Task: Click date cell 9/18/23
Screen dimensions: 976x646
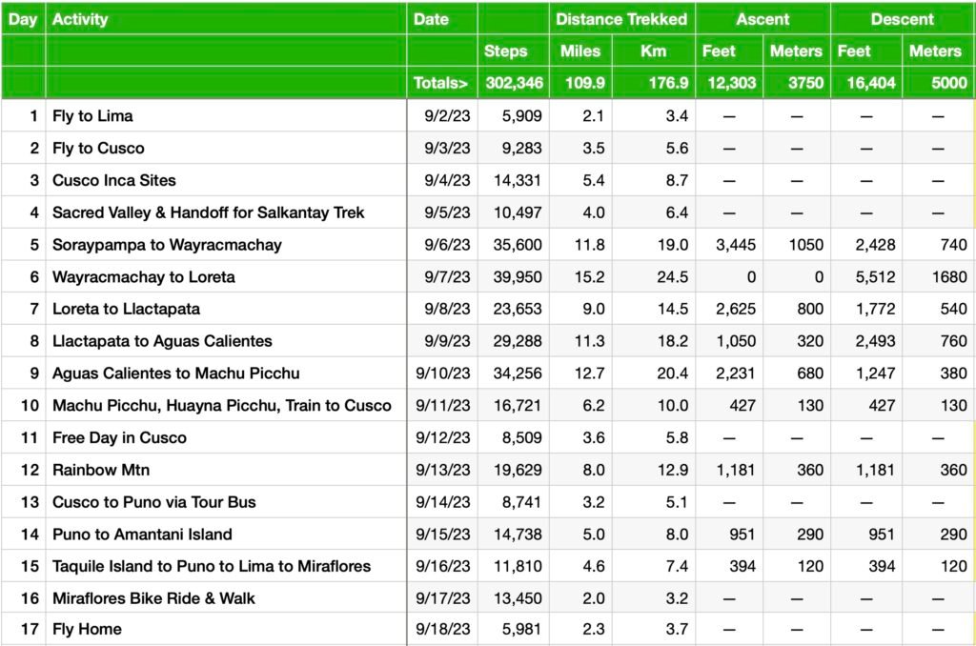Action: point(442,629)
